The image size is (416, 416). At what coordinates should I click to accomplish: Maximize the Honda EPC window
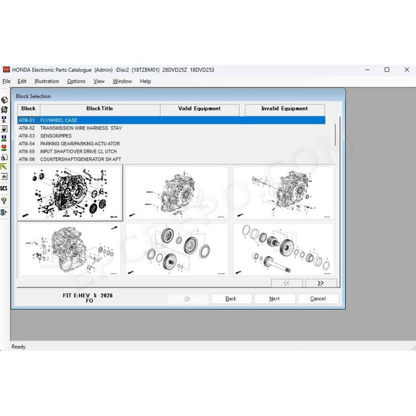pyautogui.click(x=387, y=70)
